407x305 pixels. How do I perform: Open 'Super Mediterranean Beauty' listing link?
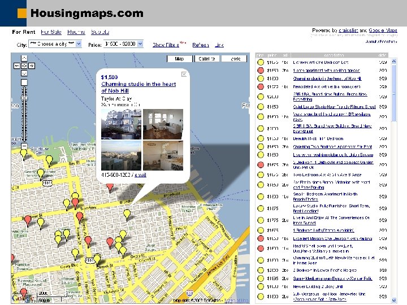(x=332, y=278)
